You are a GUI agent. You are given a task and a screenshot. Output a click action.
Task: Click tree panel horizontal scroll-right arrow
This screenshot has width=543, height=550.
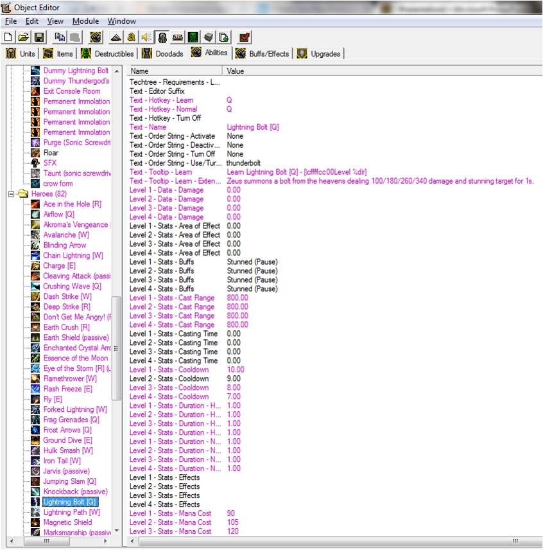click(105, 541)
